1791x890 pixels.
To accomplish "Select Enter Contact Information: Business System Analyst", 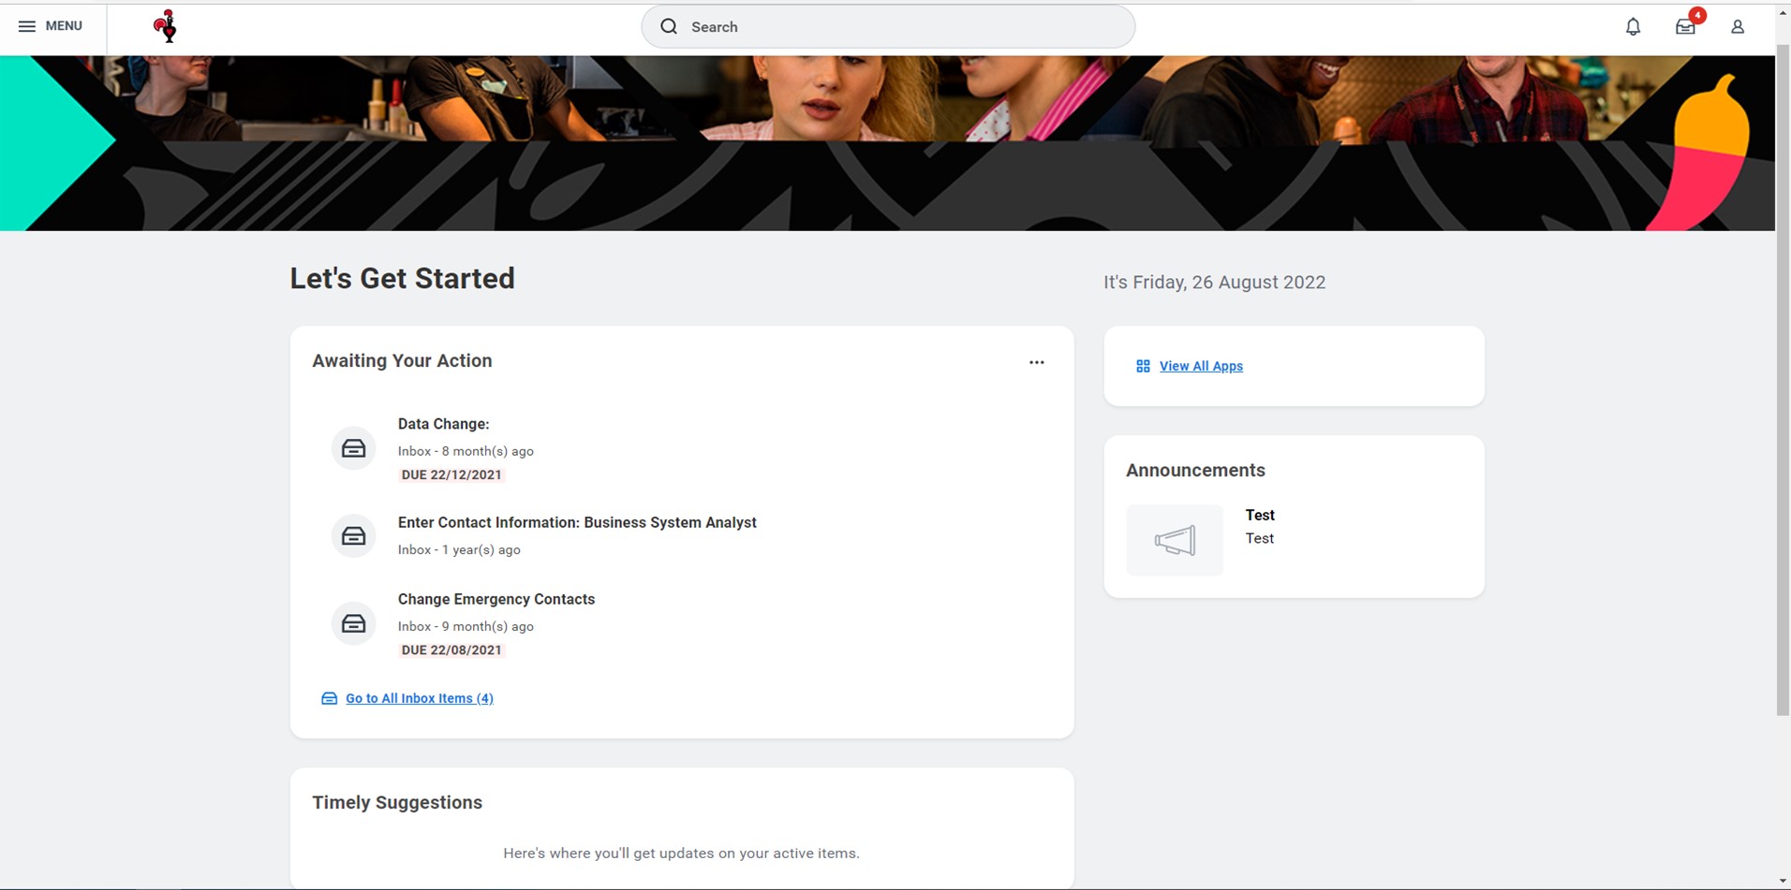I will (x=577, y=522).
